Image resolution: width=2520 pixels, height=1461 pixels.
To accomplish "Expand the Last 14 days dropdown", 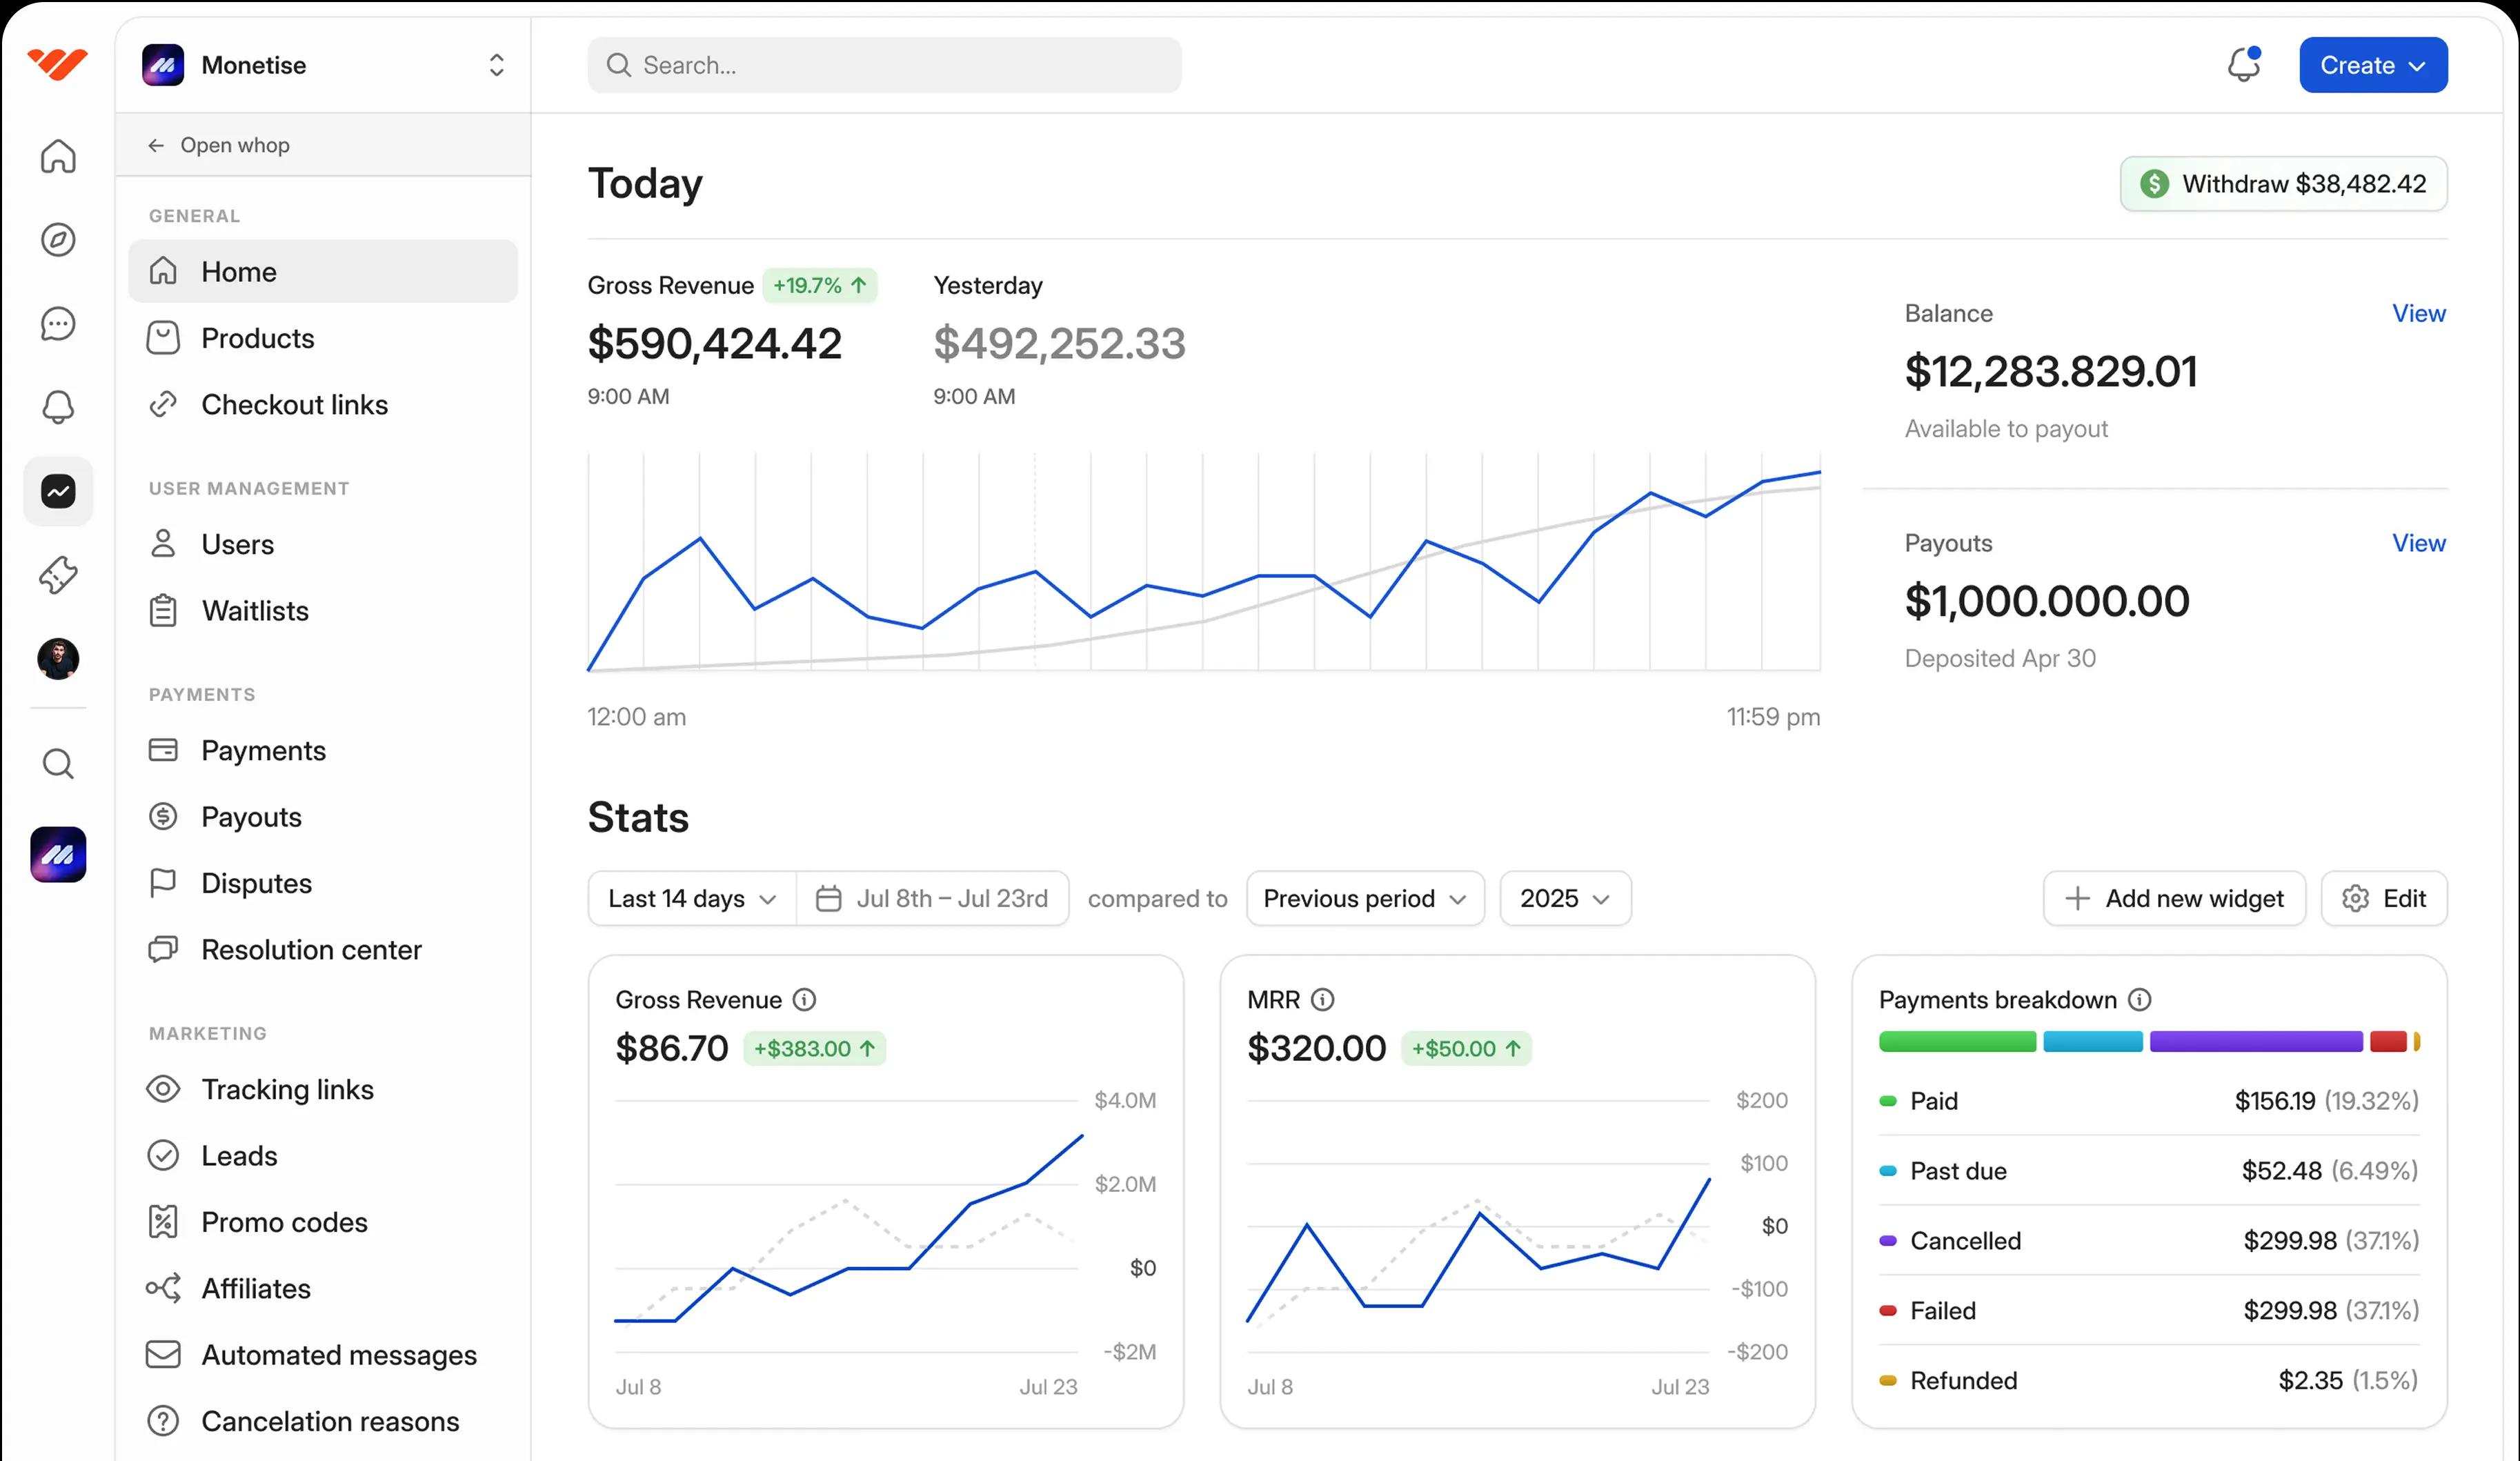I will tap(690, 898).
